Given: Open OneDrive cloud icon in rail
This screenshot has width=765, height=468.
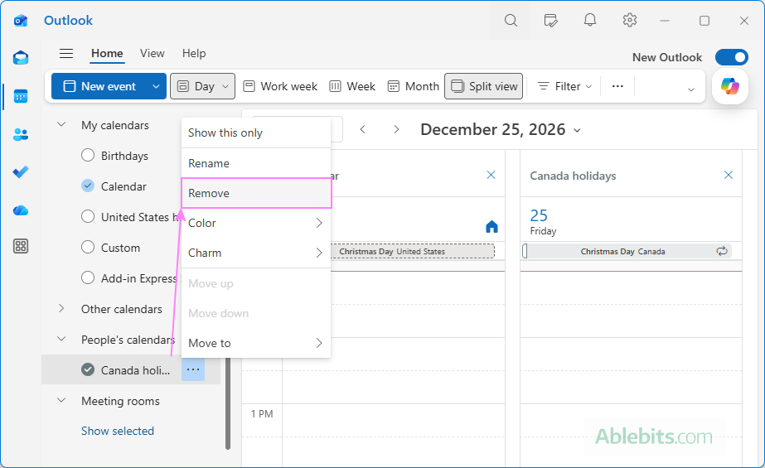Looking at the screenshot, I should [21, 210].
